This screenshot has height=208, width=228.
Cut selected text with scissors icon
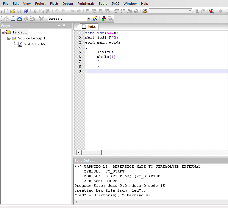35,11
